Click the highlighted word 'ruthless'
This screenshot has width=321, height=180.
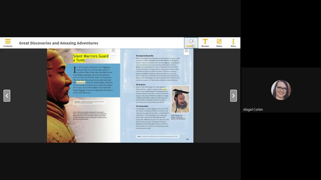(164, 89)
